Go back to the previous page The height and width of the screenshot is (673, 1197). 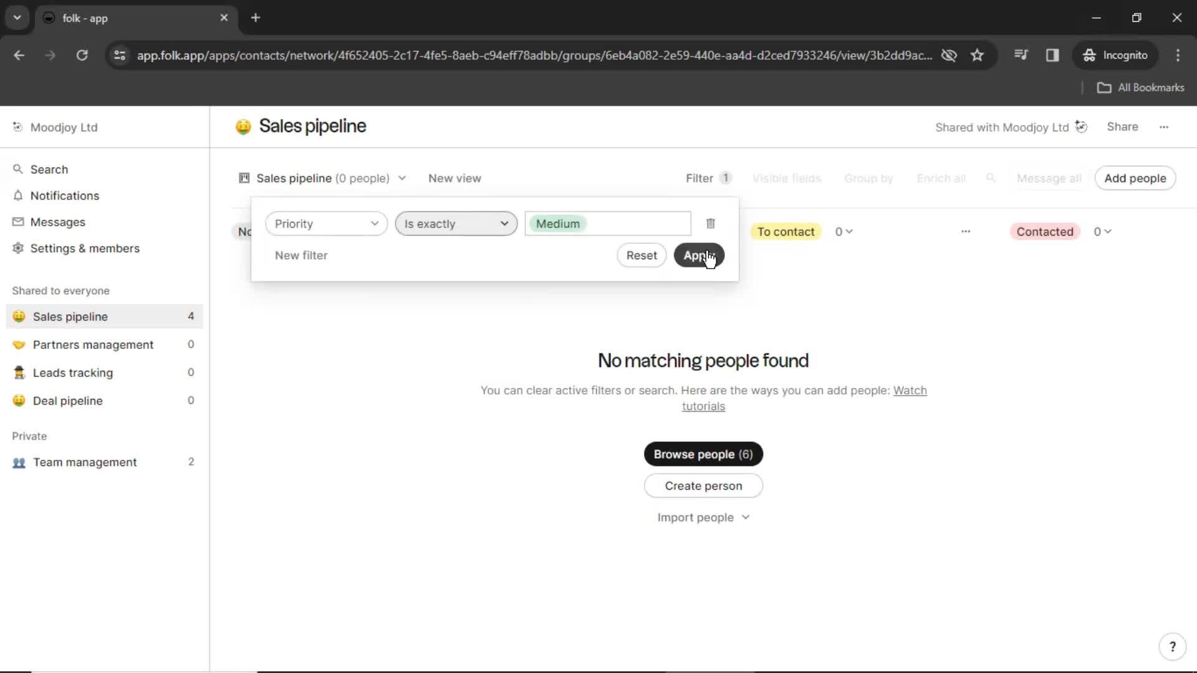point(19,55)
